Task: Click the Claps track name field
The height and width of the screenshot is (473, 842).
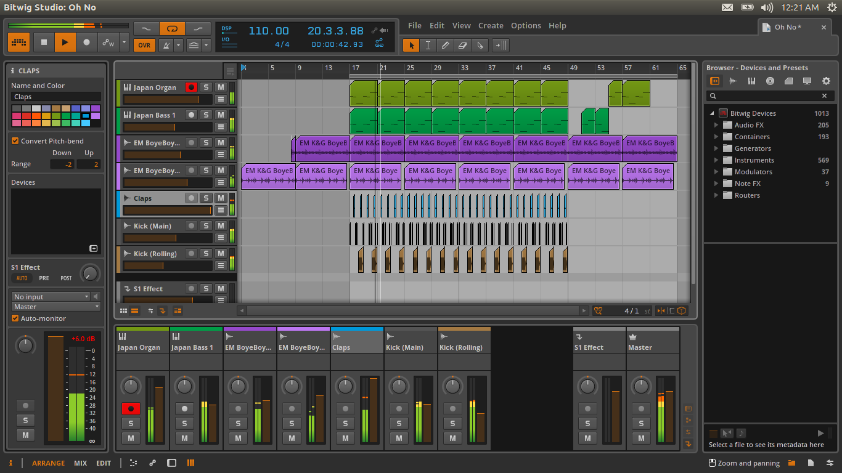Action: coord(56,97)
